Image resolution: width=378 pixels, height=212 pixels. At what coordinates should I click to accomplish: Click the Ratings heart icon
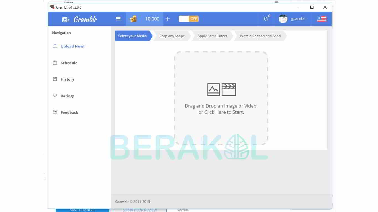point(55,96)
